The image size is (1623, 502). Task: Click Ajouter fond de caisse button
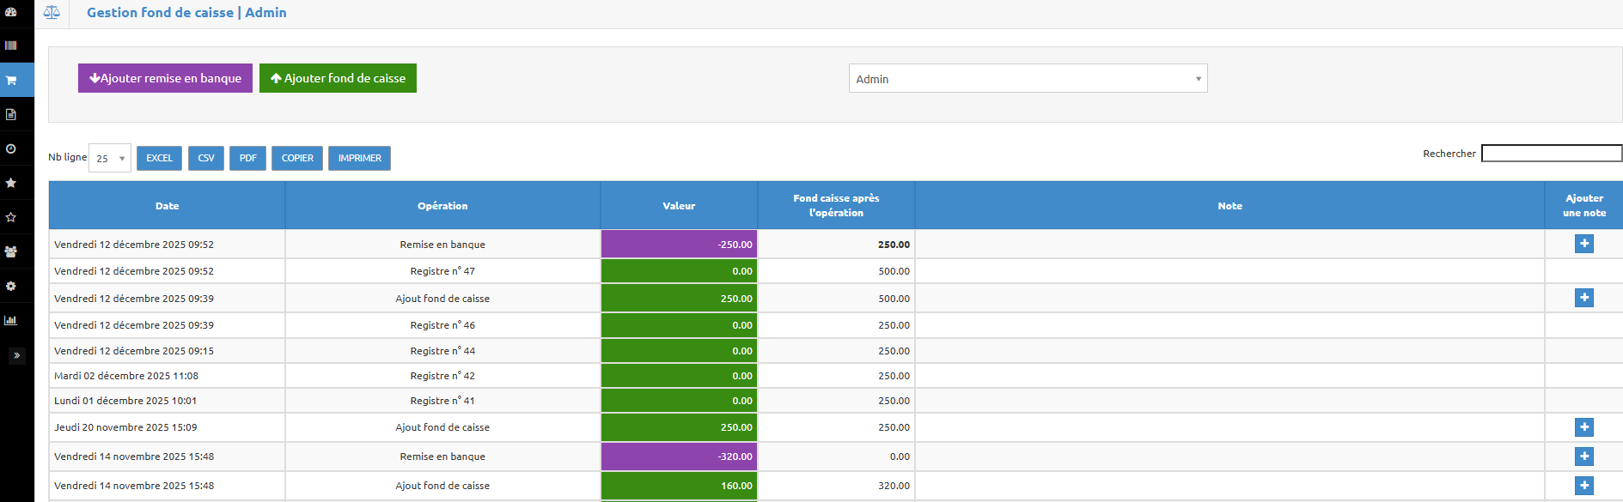[338, 78]
